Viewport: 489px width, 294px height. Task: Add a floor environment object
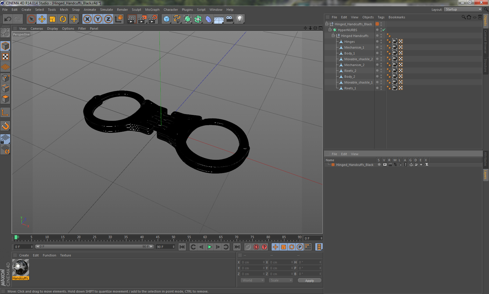point(219,19)
